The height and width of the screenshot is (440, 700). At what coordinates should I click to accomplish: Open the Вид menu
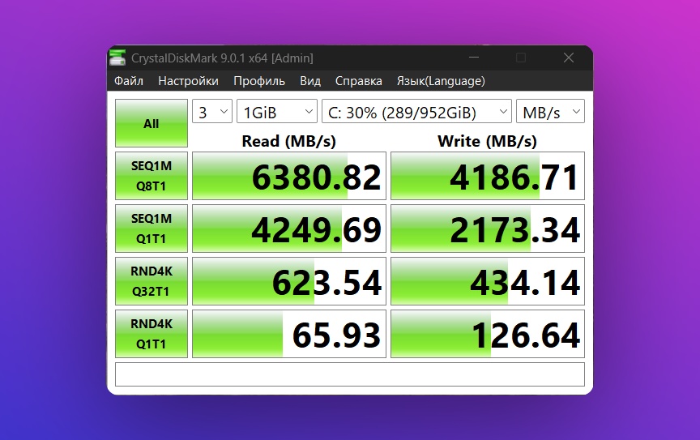[x=310, y=81]
